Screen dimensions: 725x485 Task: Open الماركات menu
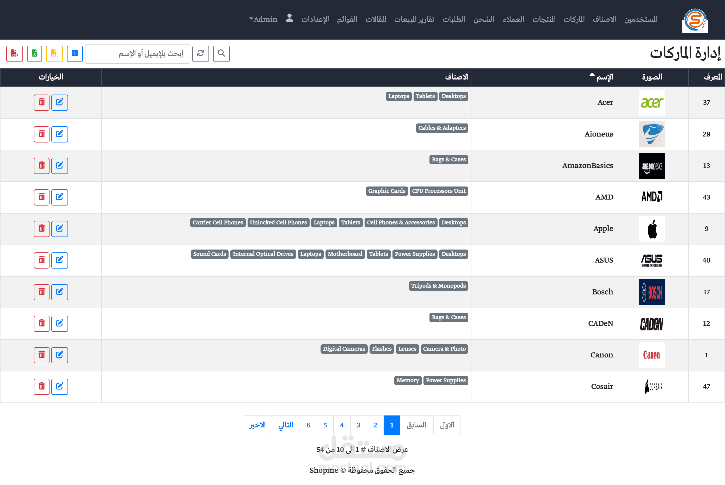(574, 19)
